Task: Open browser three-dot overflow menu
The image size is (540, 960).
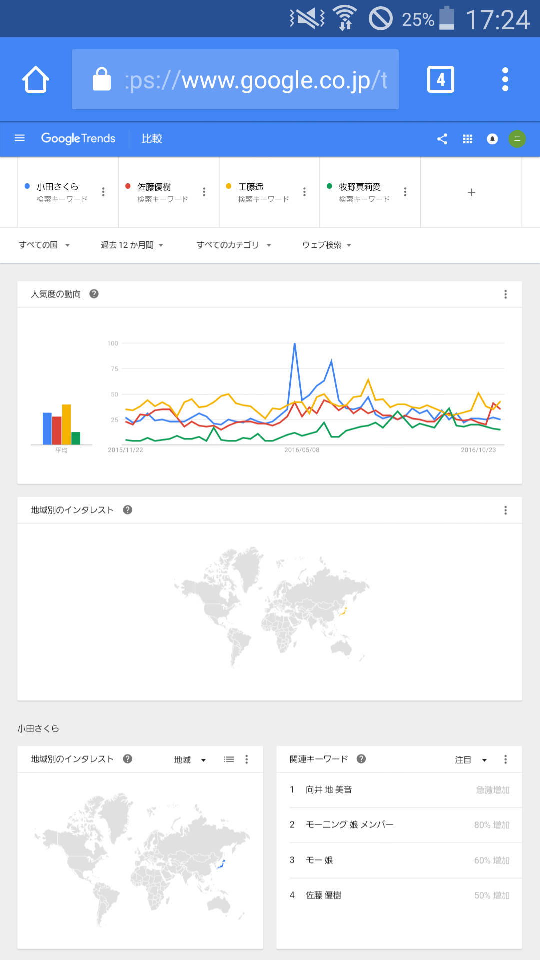Action: tap(505, 80)
